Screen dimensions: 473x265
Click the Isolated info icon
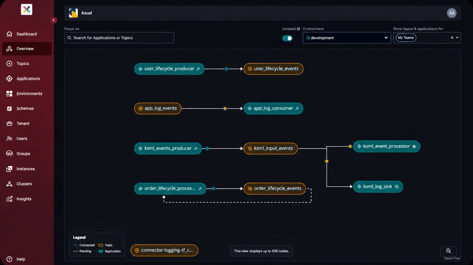(298, 29)
